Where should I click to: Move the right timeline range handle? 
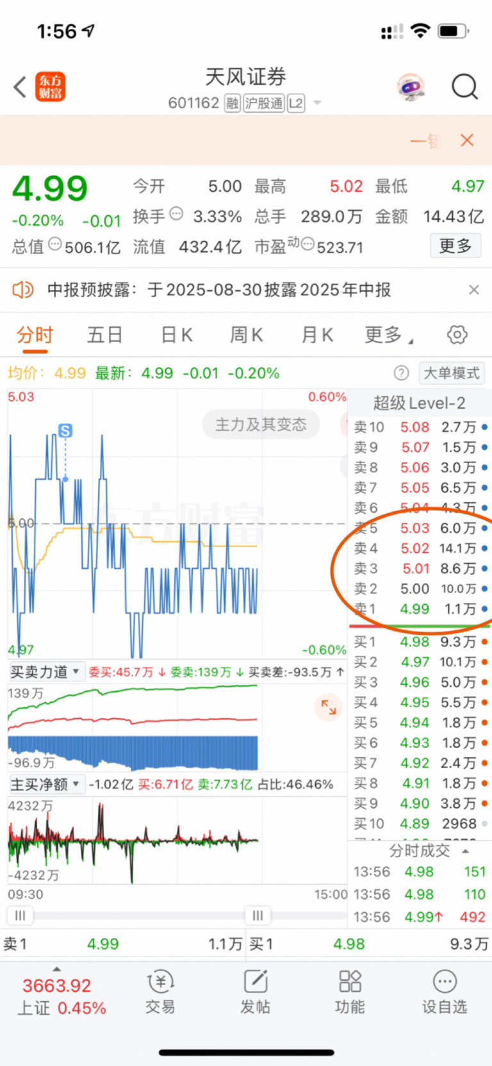tap(258, 915)
